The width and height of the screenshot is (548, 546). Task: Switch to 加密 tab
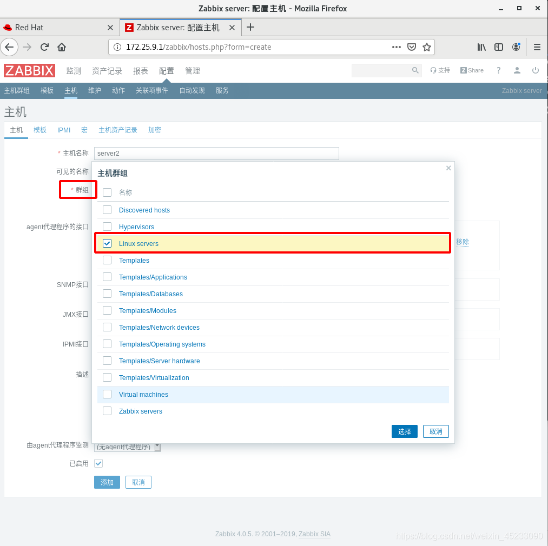(x=155, y=130)
